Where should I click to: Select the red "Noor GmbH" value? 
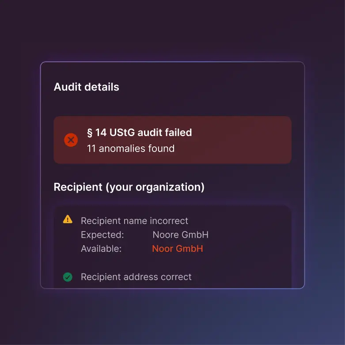[178, 249]
